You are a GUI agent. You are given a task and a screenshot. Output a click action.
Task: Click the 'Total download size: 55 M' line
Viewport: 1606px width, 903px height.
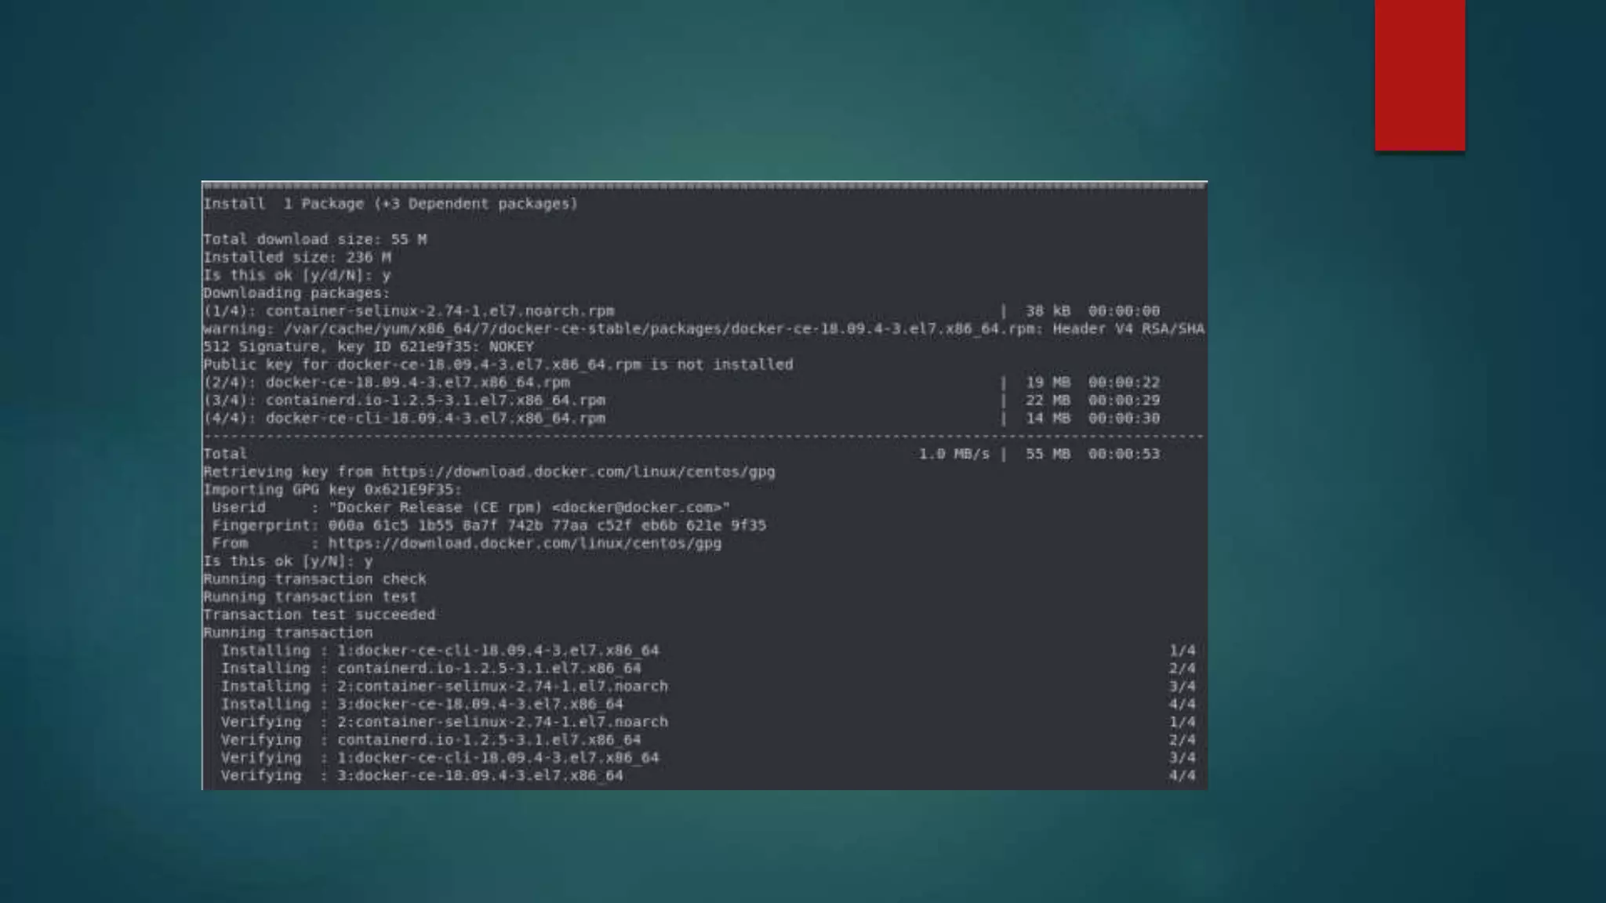pos(314,240)
